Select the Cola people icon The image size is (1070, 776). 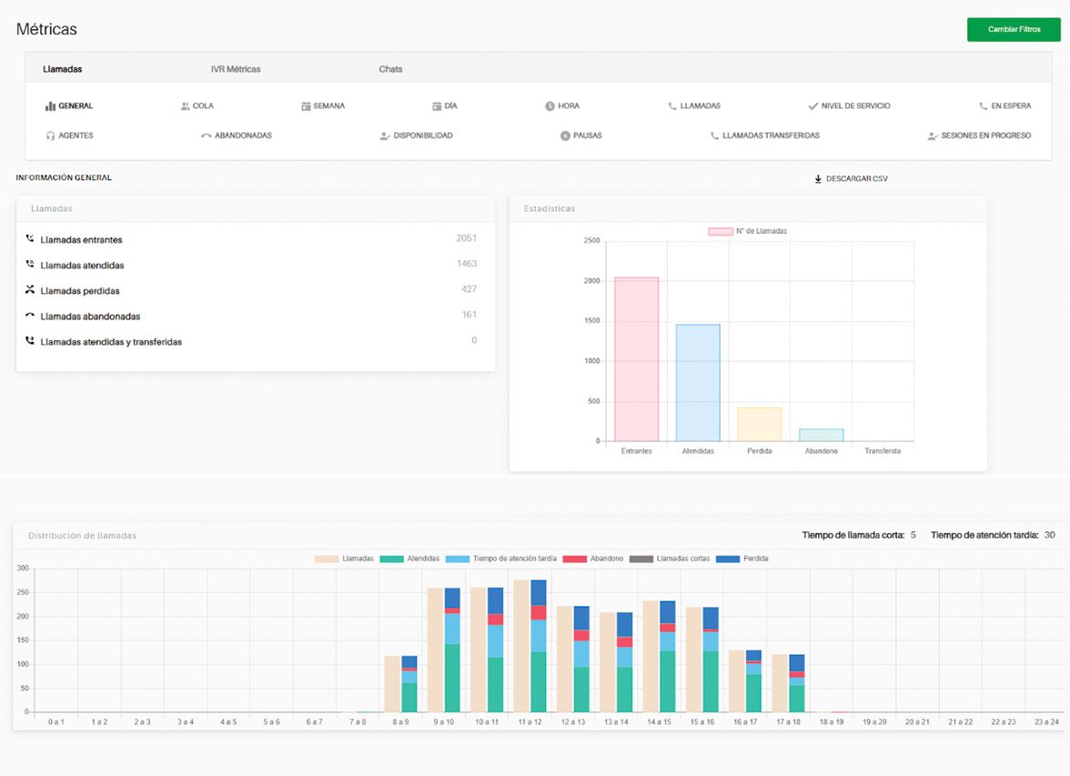pos(186,106)
